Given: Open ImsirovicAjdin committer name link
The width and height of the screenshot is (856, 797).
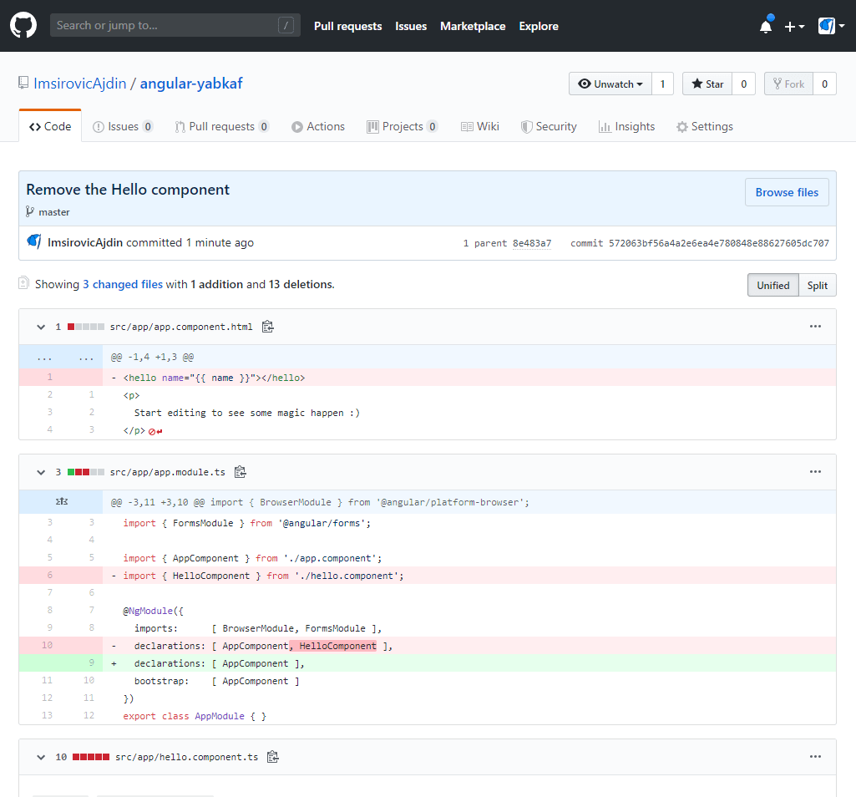Looking at the screenshot, I should pos(85,242).
